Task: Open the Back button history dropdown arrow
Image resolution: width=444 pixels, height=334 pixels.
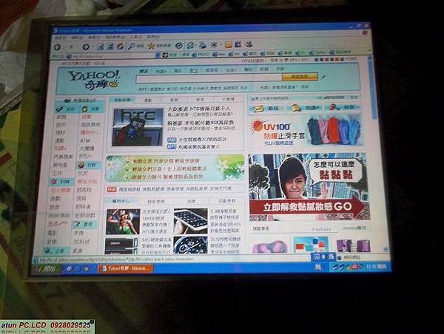Action: (x=77, y=47)
